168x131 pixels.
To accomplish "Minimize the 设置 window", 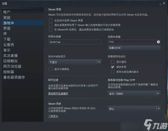I will pos(160,4).
